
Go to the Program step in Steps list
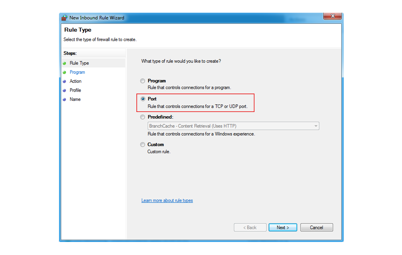coord(77,72)
